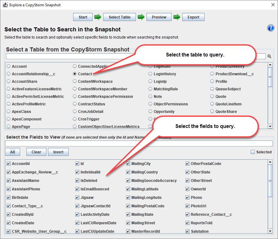Image resolution: width=278 pixels, height=239 pixels.
Task: Select the AccountShare table
Action: tap(8, 81)
